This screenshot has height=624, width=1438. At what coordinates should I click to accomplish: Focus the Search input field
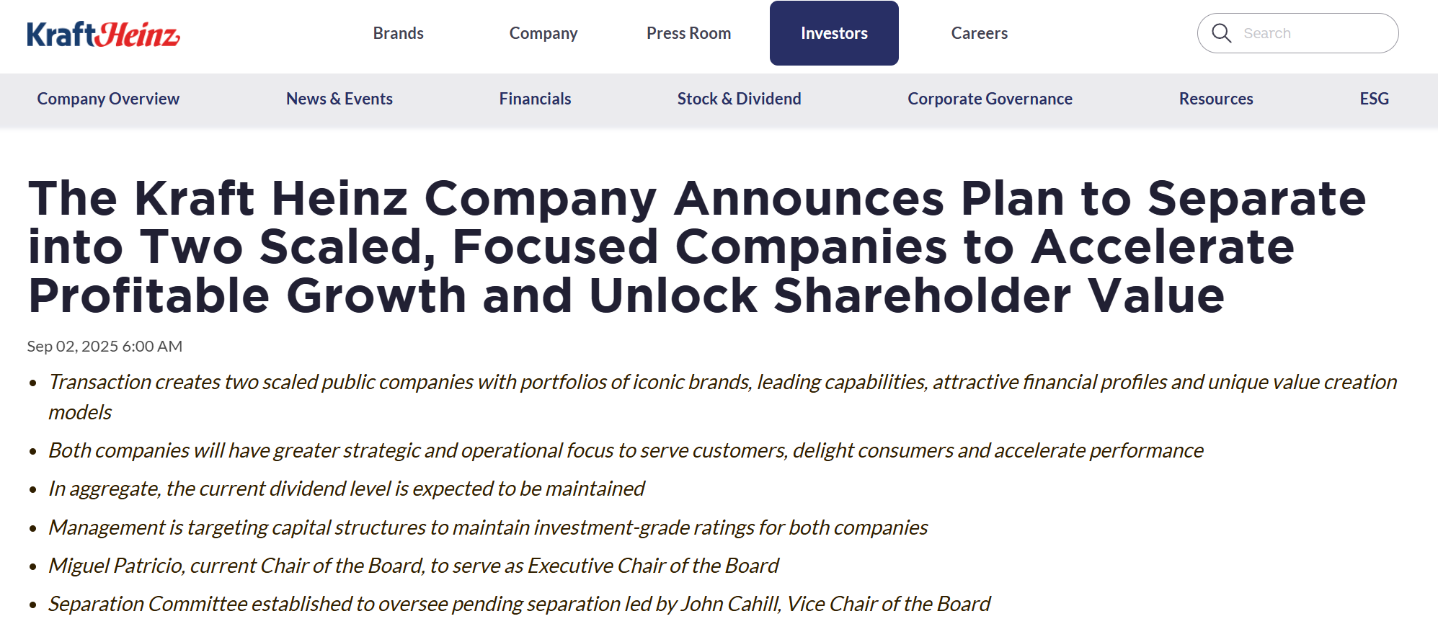point(1312,33)
